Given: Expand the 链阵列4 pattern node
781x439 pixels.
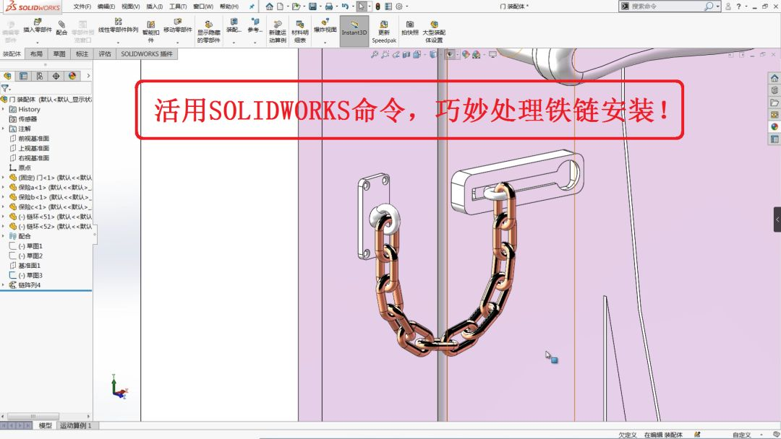Looking at the screenshot, I should 4,285.
